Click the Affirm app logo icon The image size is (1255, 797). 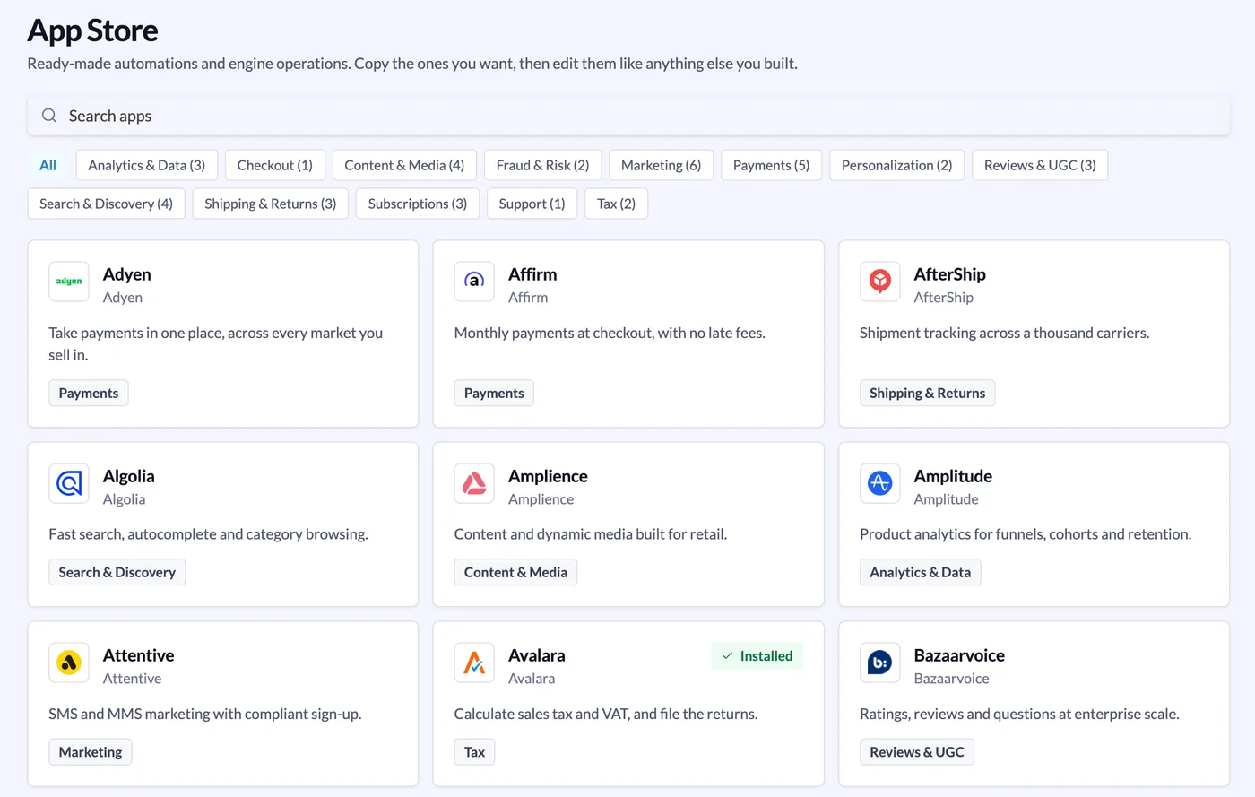tap(474, 282)
